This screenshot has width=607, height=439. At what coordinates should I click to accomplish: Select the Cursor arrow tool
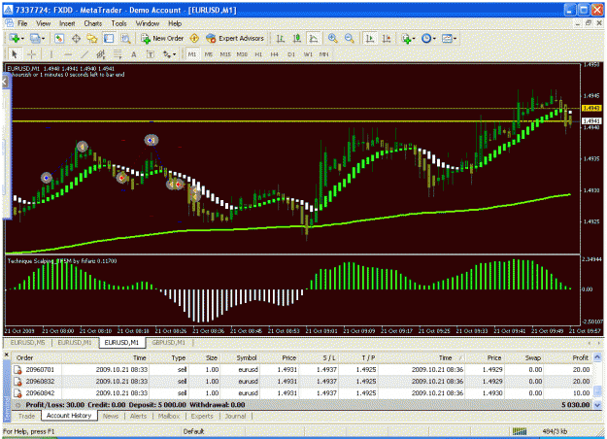click(x=15, y=54)
